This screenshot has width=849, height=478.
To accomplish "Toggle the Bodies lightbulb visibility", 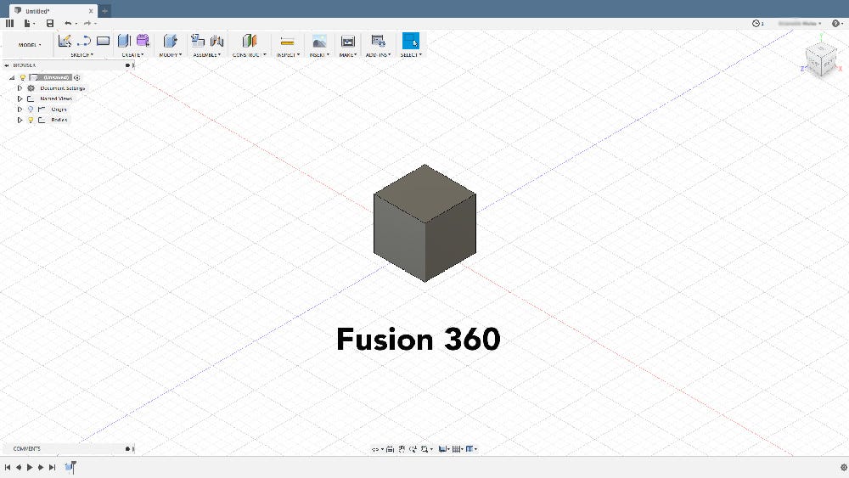I will coord(31,121).
